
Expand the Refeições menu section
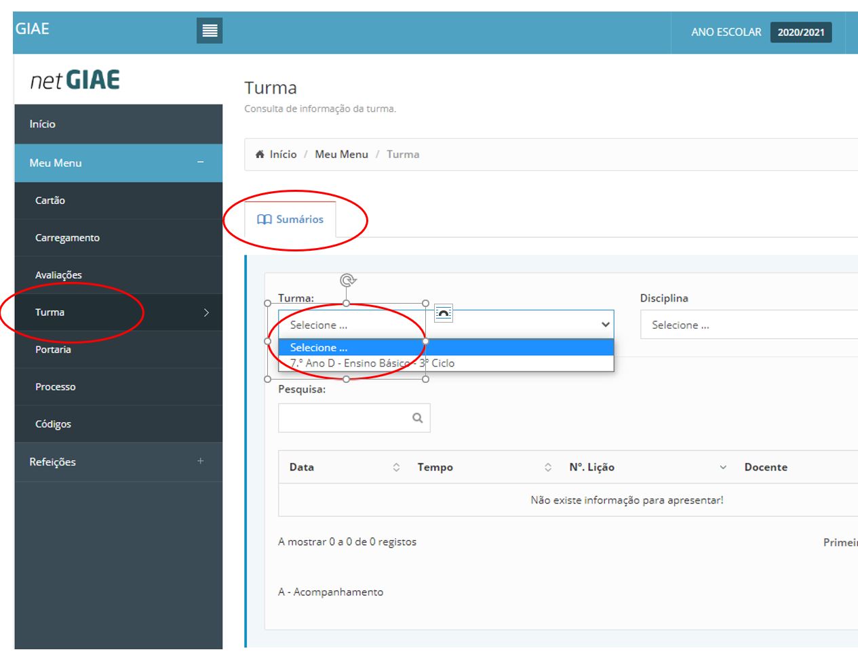pos(200,462)
